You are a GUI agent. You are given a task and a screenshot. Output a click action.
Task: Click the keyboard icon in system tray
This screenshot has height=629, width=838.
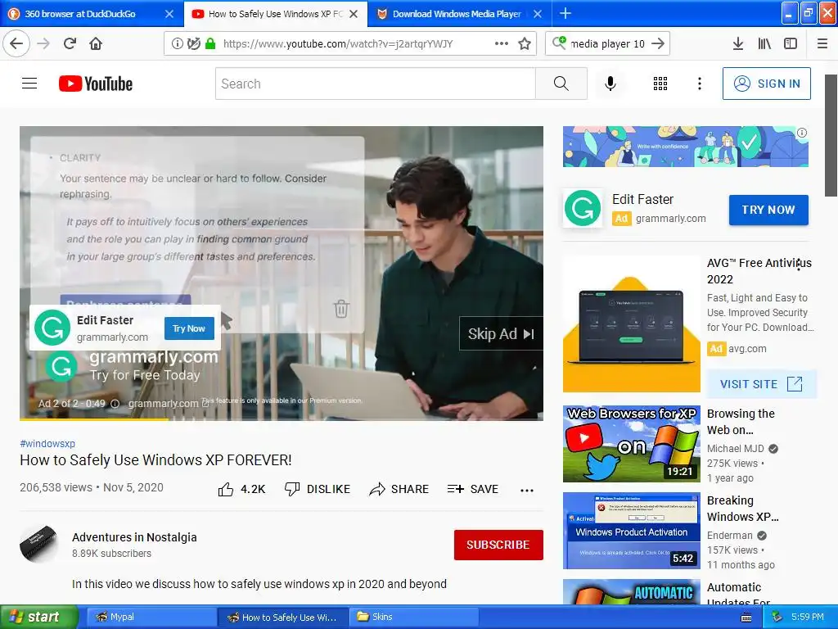(746, 618)
